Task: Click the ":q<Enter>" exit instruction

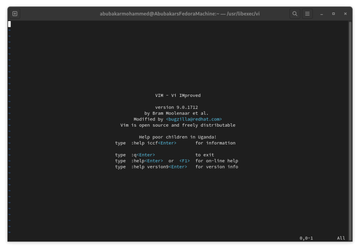Action: click(x=143, y=155)
